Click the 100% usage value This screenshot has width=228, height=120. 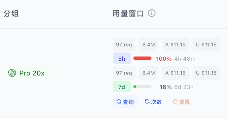164,59
